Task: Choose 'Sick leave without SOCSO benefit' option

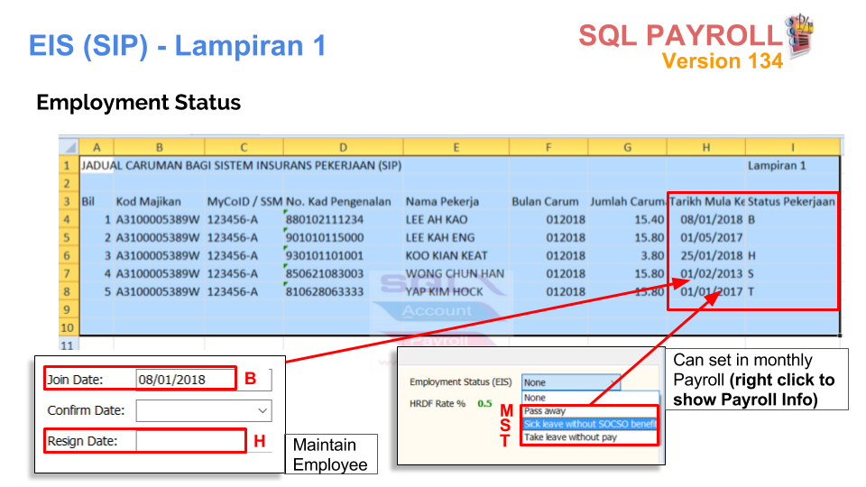Action: 589,424
